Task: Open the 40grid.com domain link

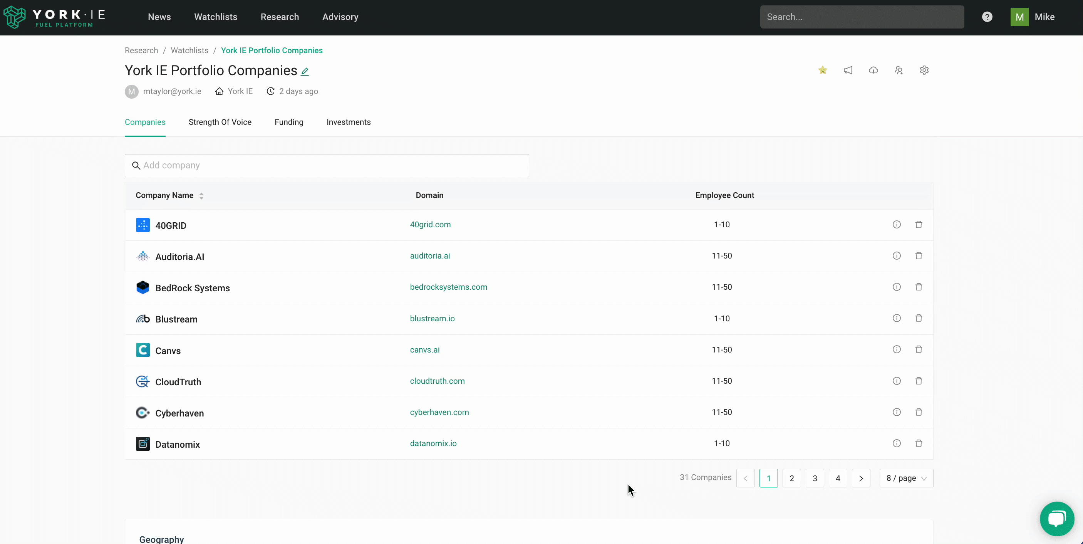Action: coord(430,225)
